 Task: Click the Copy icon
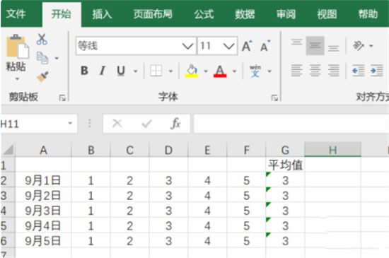(x=42, y=58)
